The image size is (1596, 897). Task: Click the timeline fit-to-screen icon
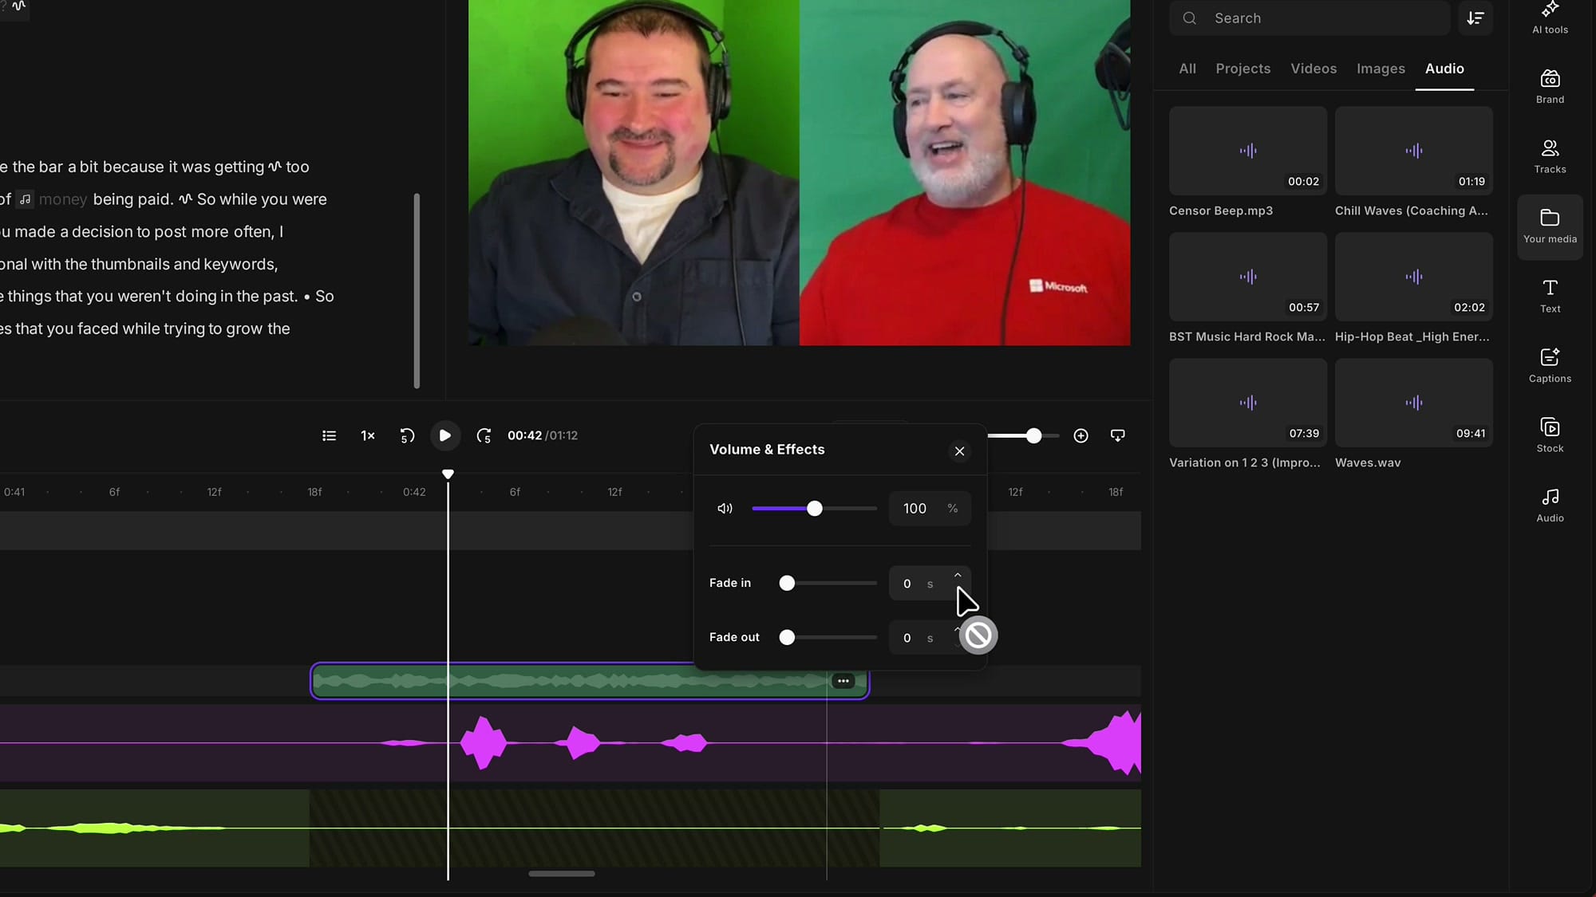tap(1117, 435)
